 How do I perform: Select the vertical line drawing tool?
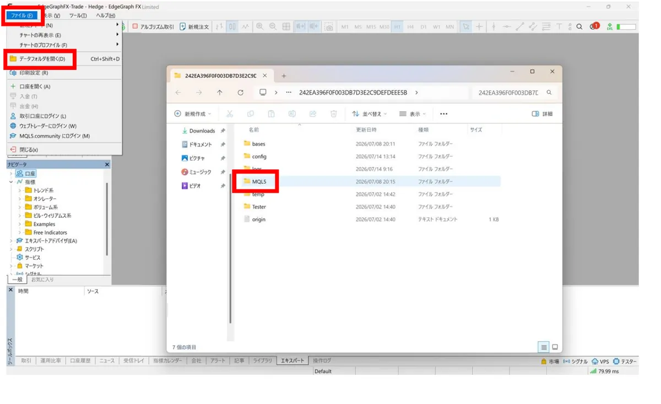pyautogui.click(x=494, y=26)
